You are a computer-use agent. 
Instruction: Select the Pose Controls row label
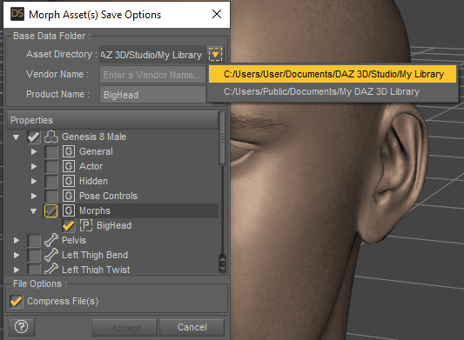(108, 196)
